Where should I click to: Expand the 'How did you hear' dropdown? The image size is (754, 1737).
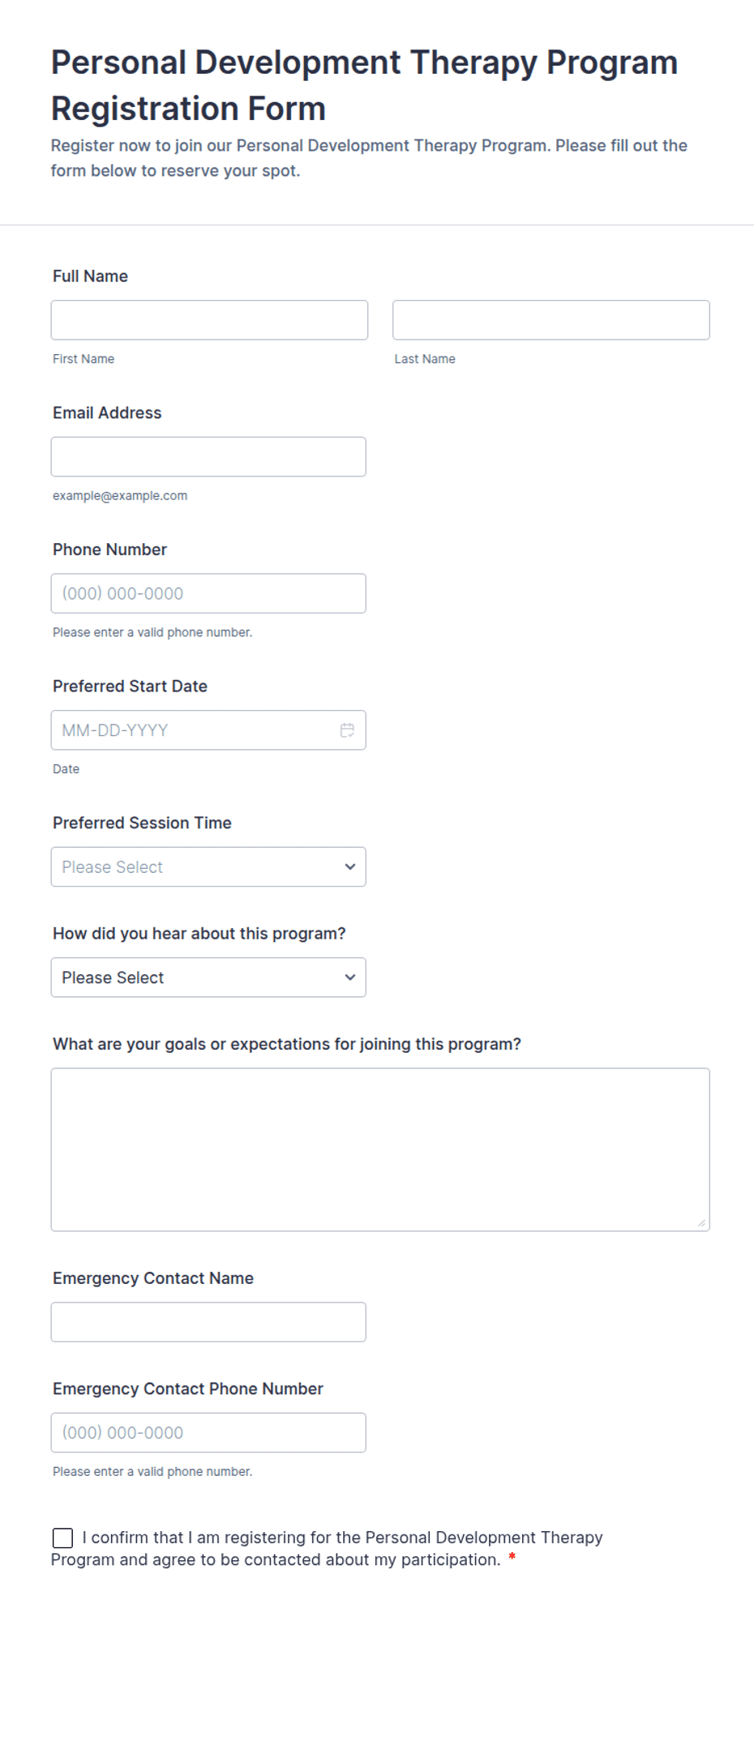(208, 978)
